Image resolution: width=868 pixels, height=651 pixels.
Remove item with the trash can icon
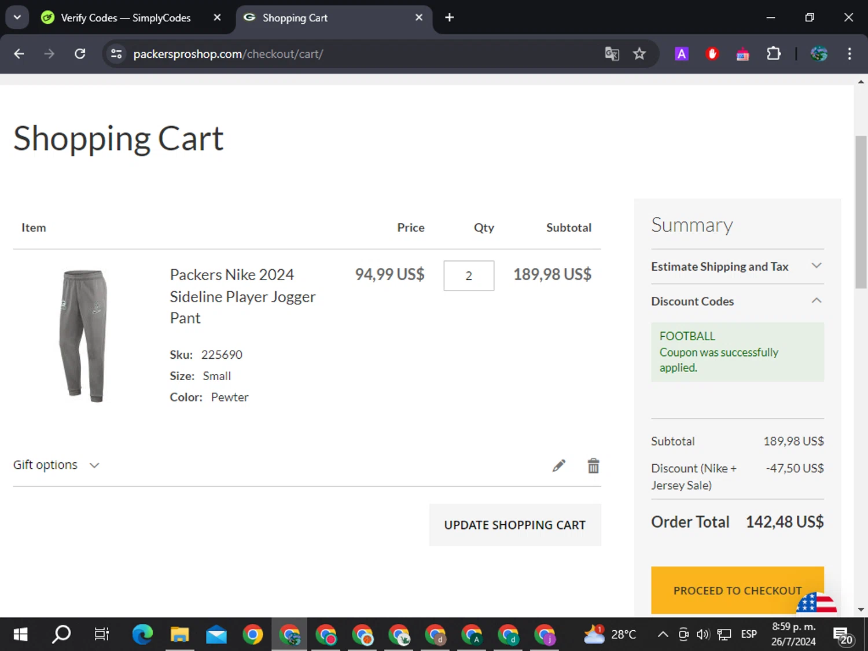point(593,466)
